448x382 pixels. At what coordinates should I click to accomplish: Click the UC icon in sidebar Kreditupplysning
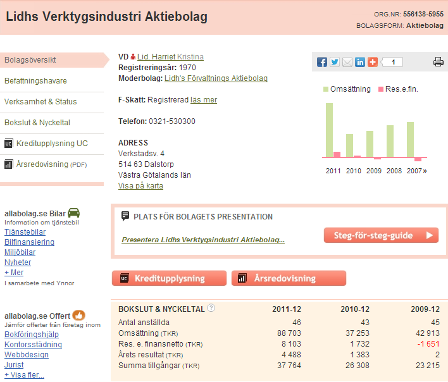(x=9, y=144)
